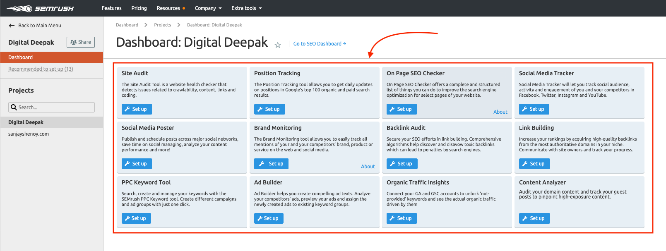Image resolution: width=666 pixels, height=251 pixels.
Task: Select the Dashboard sidebar tab
Action: click(x=52, y=57)
